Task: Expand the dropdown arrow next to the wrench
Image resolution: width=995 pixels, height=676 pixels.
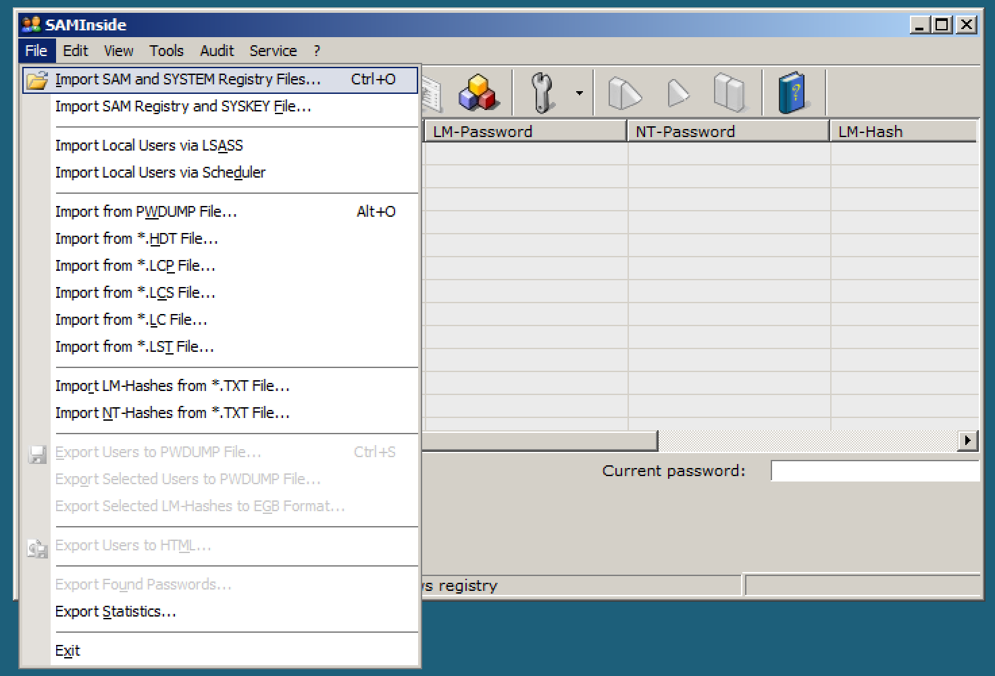Action: point(579,93)
